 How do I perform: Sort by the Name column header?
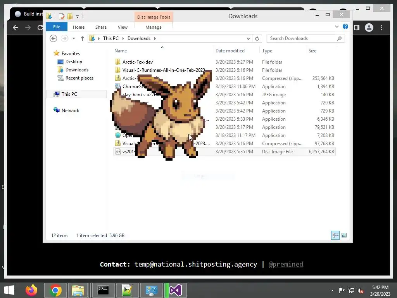(121, 51)
